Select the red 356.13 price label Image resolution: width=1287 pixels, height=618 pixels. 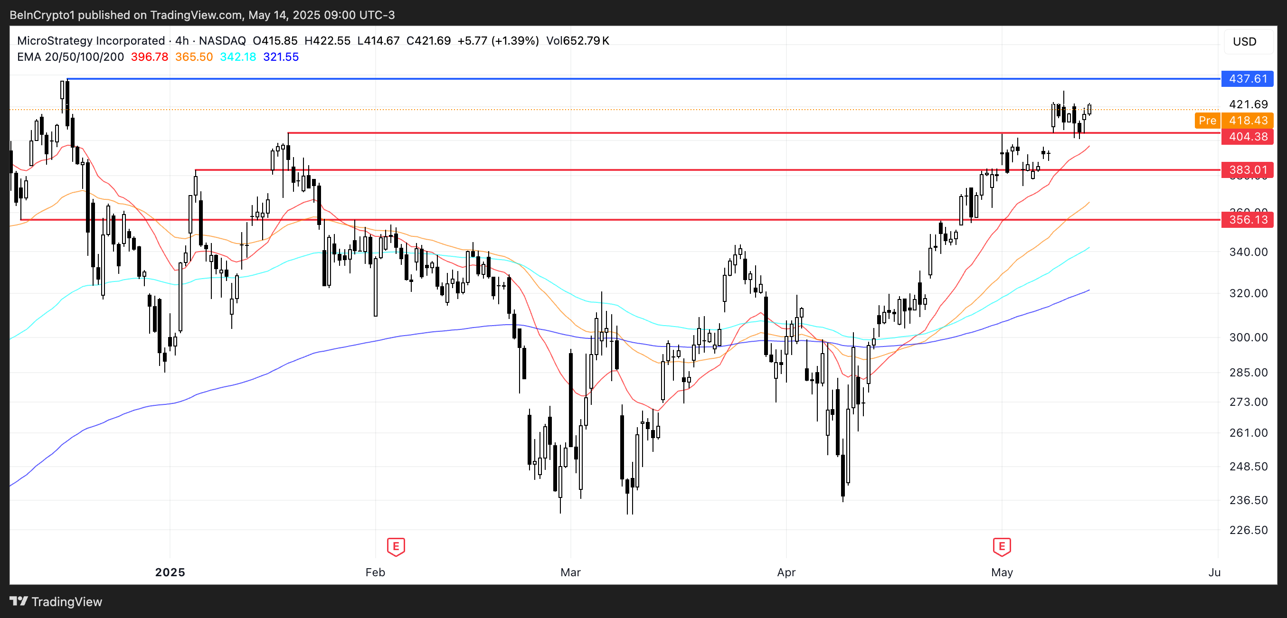coord(1247,220)
